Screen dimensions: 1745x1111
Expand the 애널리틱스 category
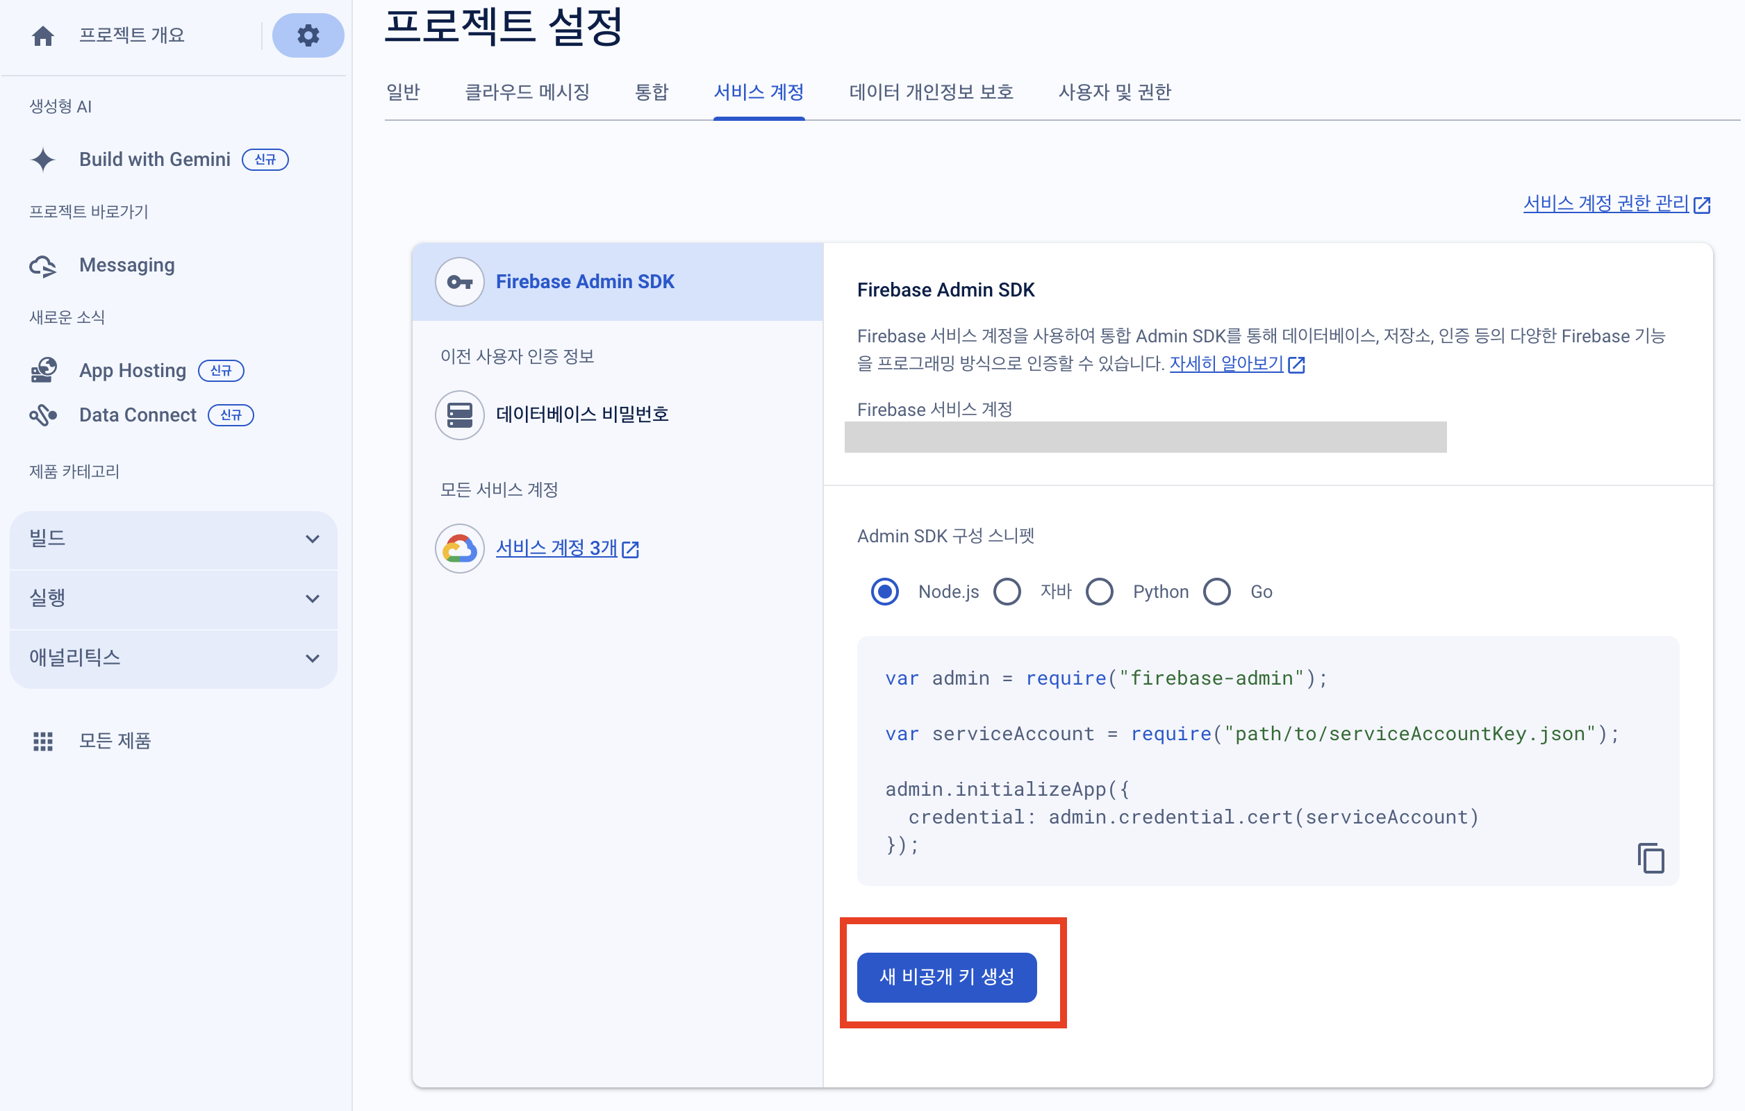click(x=313, y=658)
